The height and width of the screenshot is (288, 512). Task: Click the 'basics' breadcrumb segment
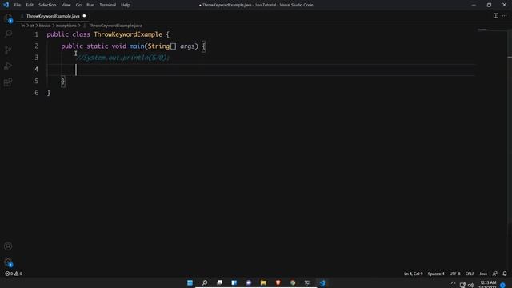45,26
